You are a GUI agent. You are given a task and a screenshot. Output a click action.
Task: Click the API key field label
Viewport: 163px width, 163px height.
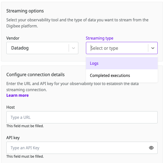click(x=13, y=138)
